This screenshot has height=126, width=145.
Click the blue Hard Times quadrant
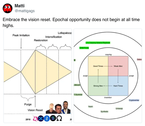[x=118, y=86]
